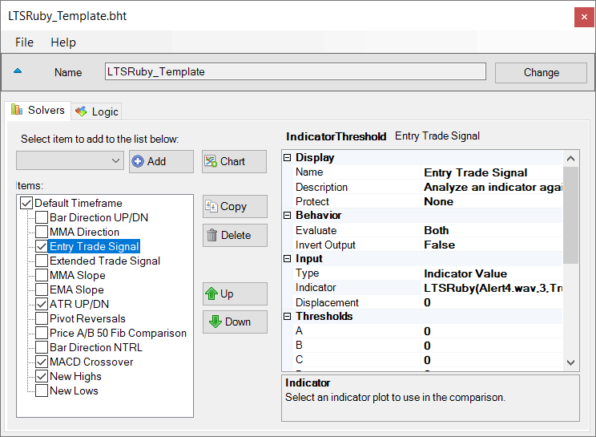Move item Down with green arrow
Viewport: 596px width, 437px height.
tap(234, 322)
